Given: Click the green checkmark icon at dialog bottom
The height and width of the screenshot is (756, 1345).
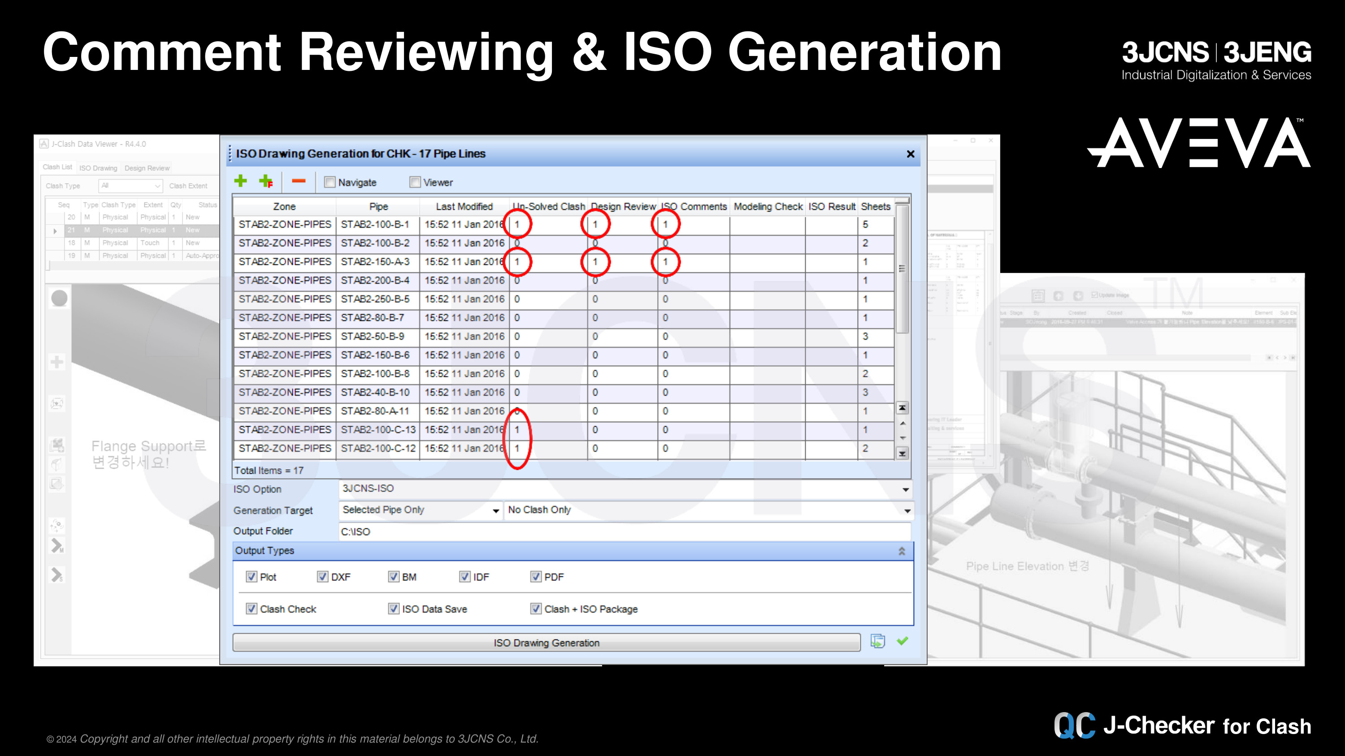Looking at the screenshot, I should 903,641.
